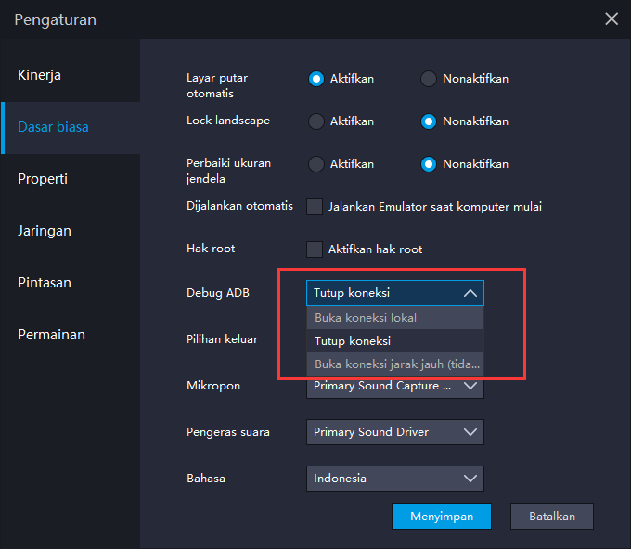Tick the Aktifkan hak root checkbox

315,249
